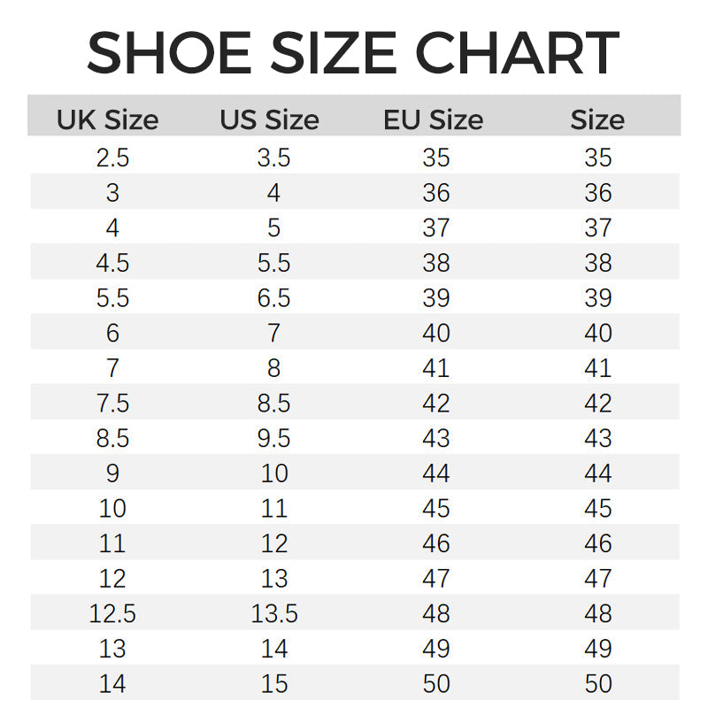This screenshot has width=708, height=708.
Task: Click US size 6.5 value
Action: (273, 298)
